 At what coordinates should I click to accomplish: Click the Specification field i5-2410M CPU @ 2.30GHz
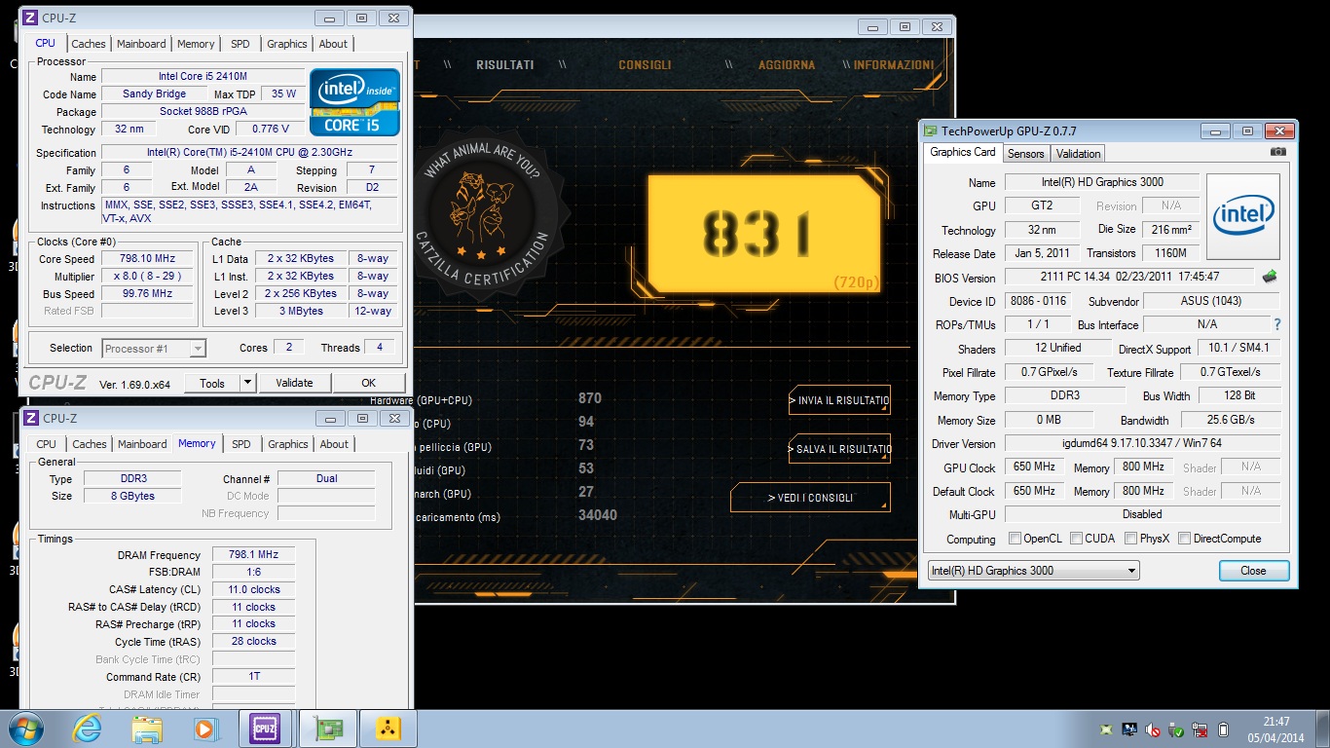click(249, 152)
